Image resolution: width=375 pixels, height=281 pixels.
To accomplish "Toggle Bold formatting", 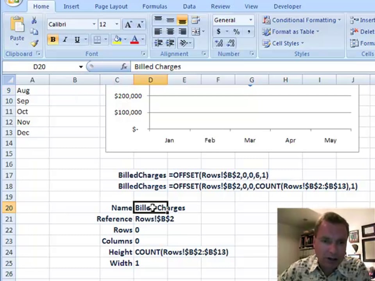I will 53,40.
